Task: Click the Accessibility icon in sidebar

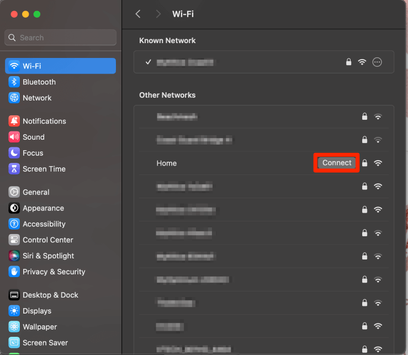Action: tap(14, 224)
